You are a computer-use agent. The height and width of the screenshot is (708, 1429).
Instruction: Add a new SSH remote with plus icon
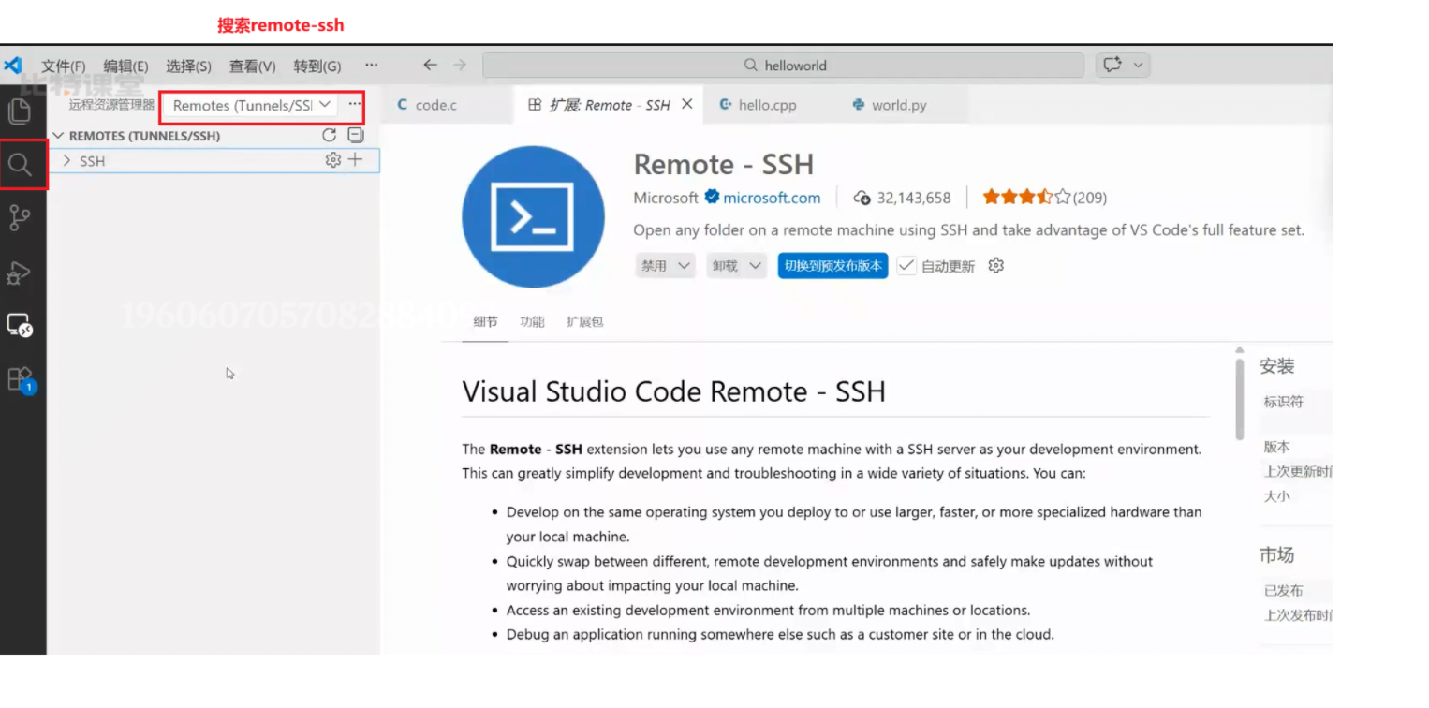(355, 160)
